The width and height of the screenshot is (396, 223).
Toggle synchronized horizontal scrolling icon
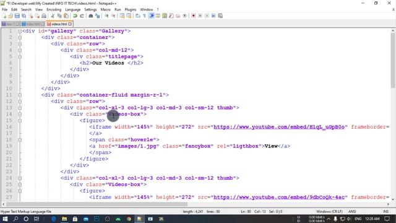tap(129, 15)
